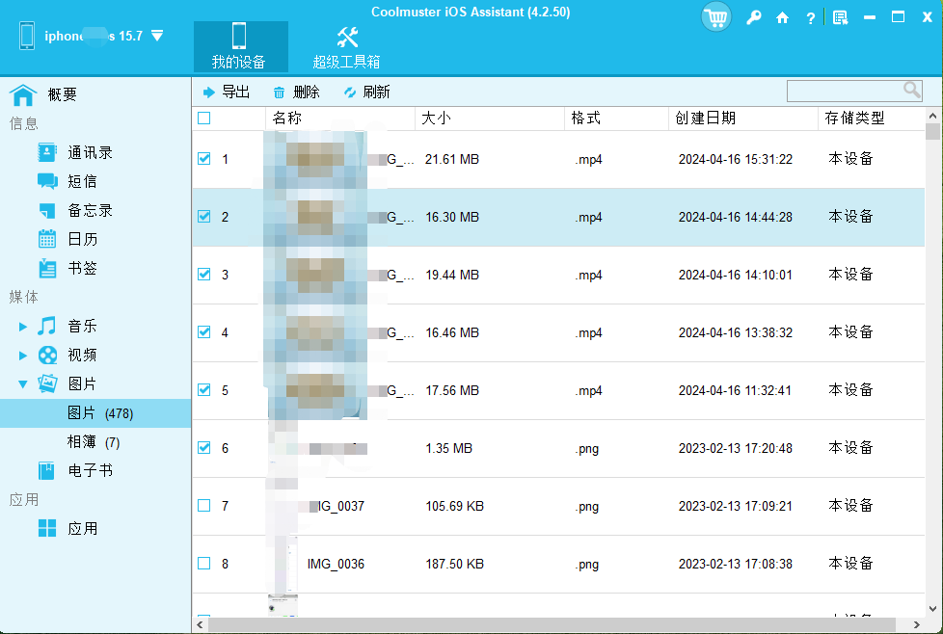Sort by the 存储类型 column header
The image size is (943, 634).
(872, 119)
